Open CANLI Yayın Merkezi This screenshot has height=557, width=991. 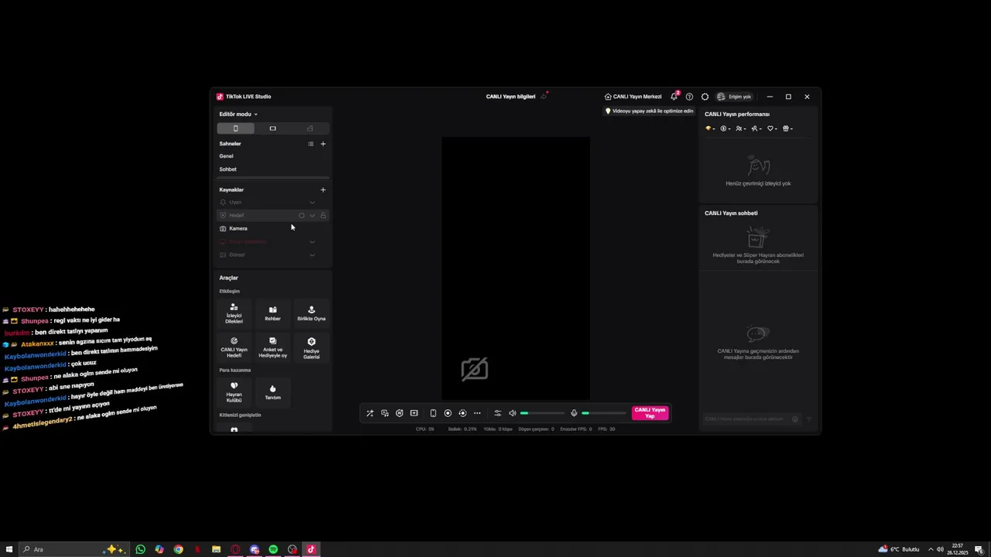[x=633, y=97]
